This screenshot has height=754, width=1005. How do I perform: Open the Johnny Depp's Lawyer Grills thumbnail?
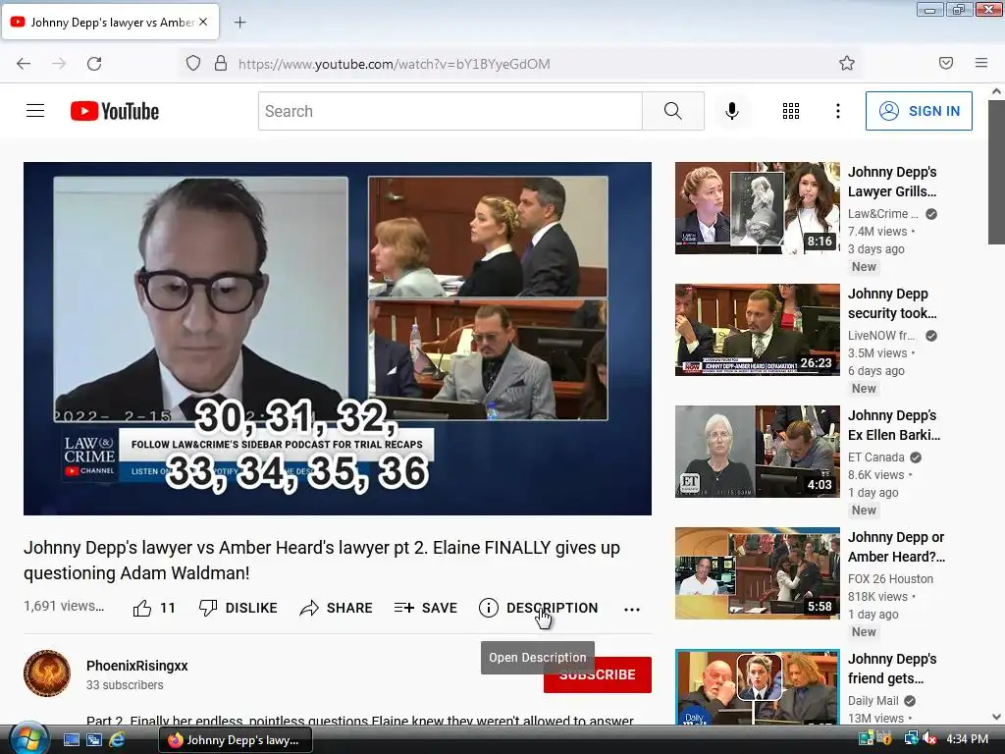point(757,208)
